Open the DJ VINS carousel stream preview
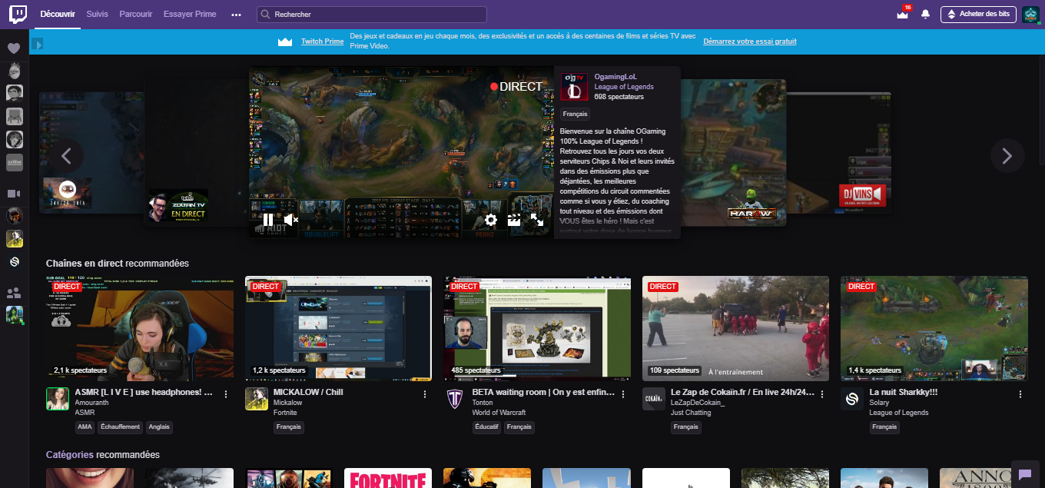 (x=839, y=153)
